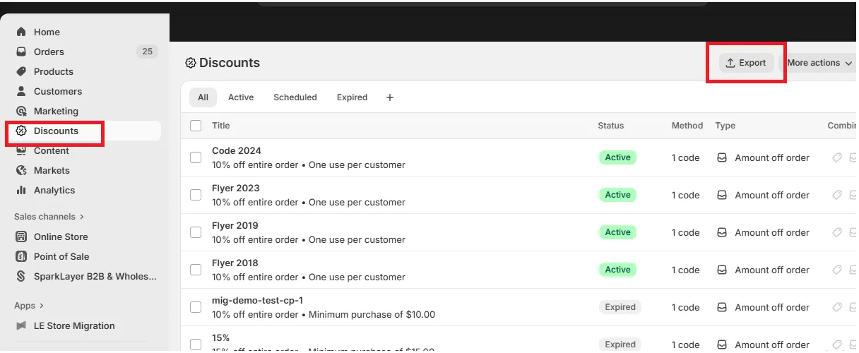
Task: Click the Export upload arrow icon
Action: 731,63
